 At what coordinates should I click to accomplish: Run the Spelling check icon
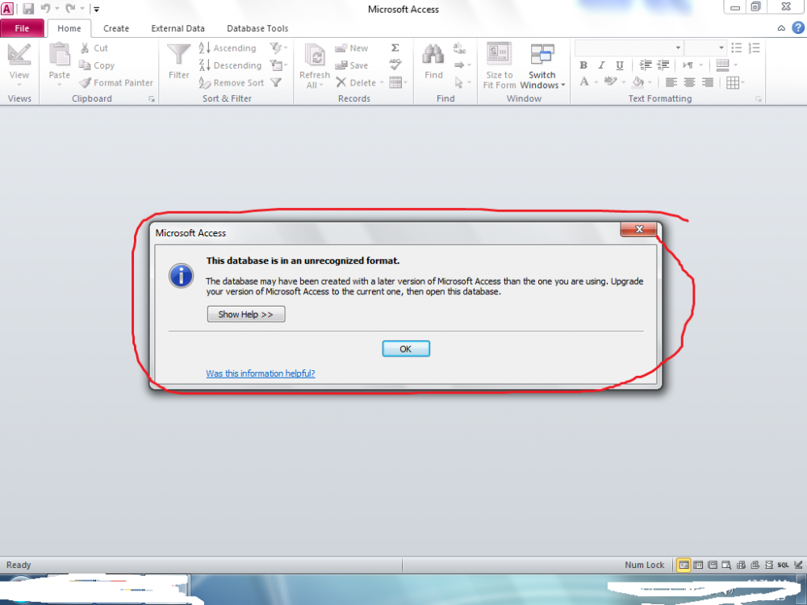[x=395, y=65]
